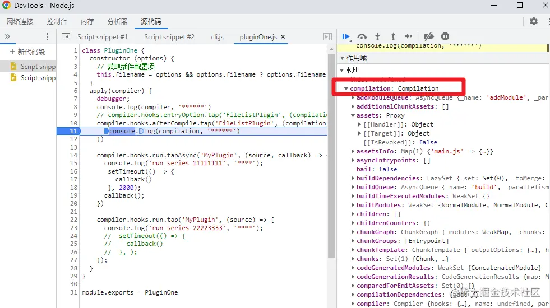This screenshot has height=308, width=550.
Task: Click the debugger statement on line 7
Action: point(113,99)
